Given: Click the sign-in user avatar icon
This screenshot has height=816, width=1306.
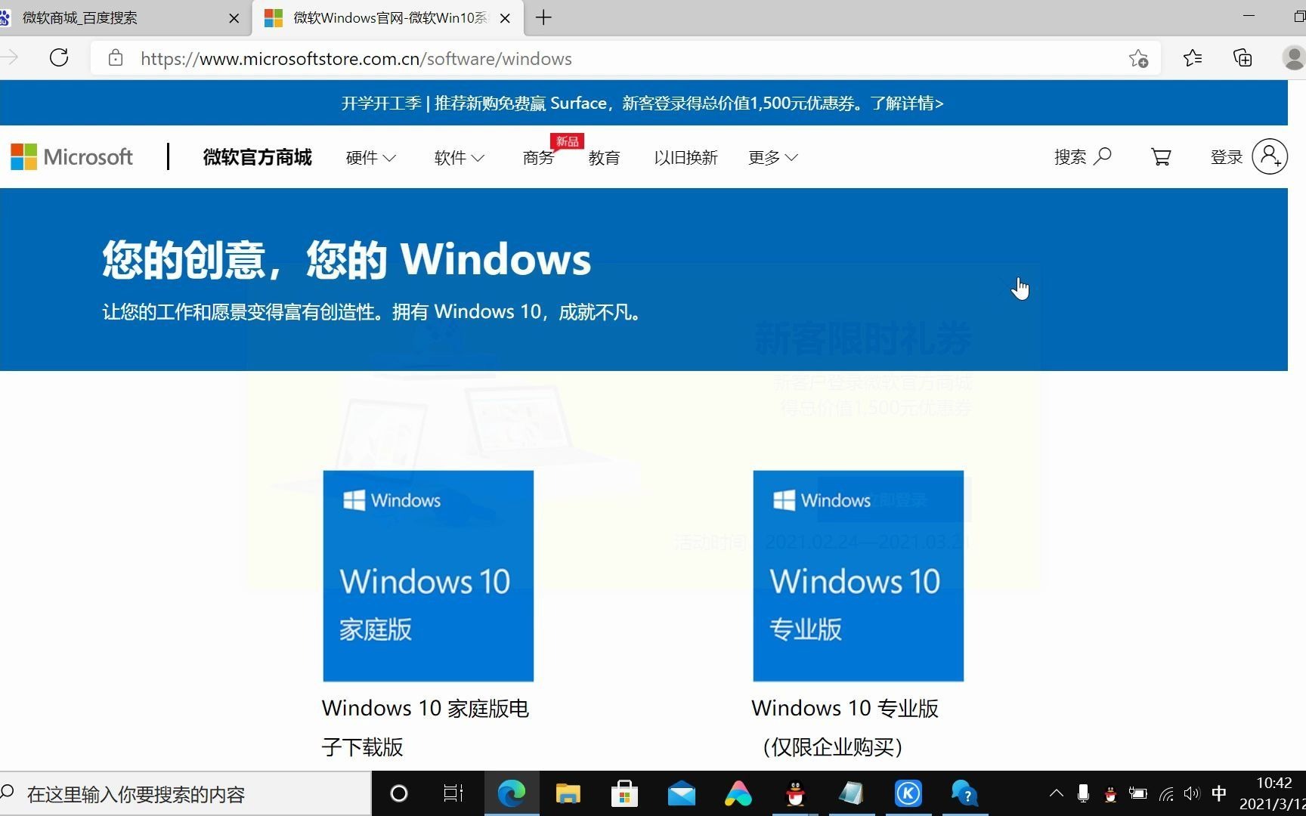Looking at the screenshot, I should pyautogui.click(x=1270, y=156).
